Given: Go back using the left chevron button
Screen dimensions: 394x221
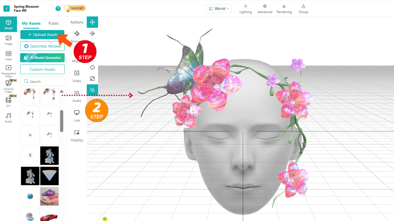Looking at the screenshot, I should [6, 9].
